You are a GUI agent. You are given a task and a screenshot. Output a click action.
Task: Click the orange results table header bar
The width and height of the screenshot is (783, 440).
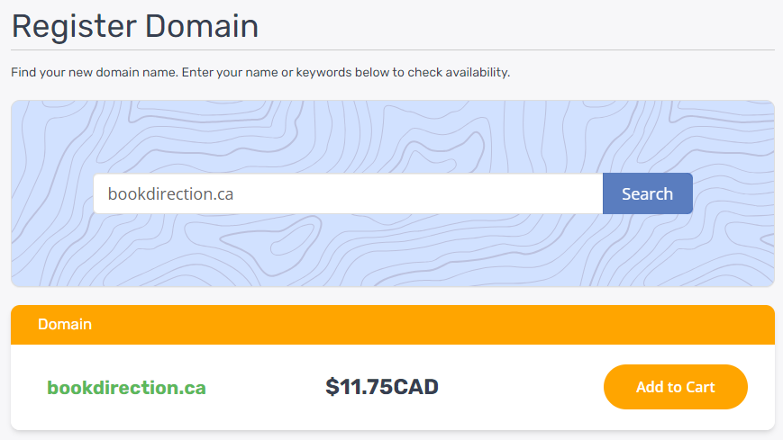[393, 325]
